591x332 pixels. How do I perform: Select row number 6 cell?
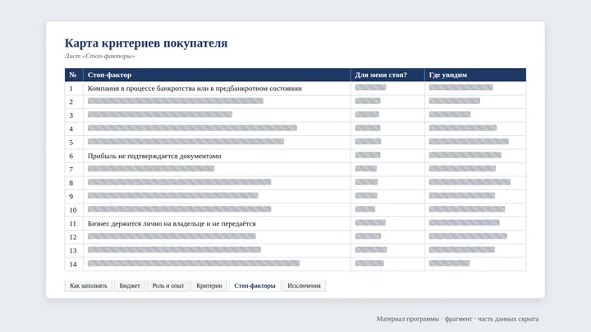[x=74, y=156]
